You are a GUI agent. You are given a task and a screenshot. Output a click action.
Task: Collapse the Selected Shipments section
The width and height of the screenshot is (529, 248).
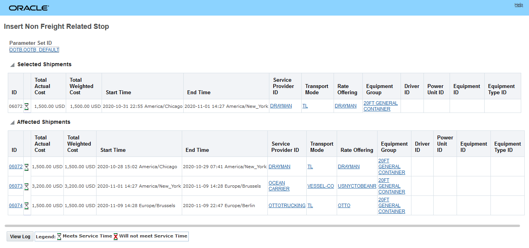click(x=12, y=65)
